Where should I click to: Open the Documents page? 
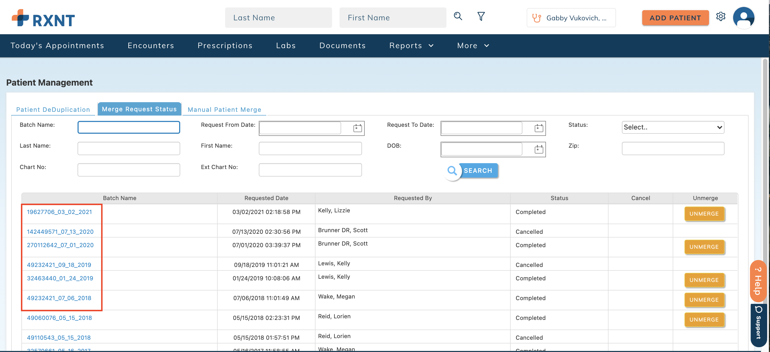[342, 45]
